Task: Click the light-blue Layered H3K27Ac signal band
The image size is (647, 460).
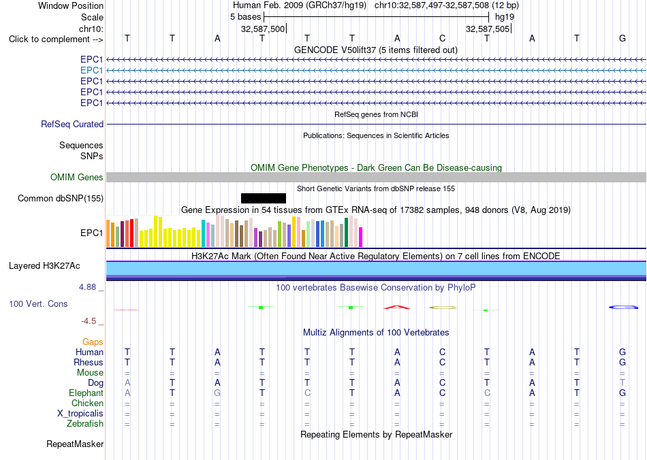Action: click(377, 268)
